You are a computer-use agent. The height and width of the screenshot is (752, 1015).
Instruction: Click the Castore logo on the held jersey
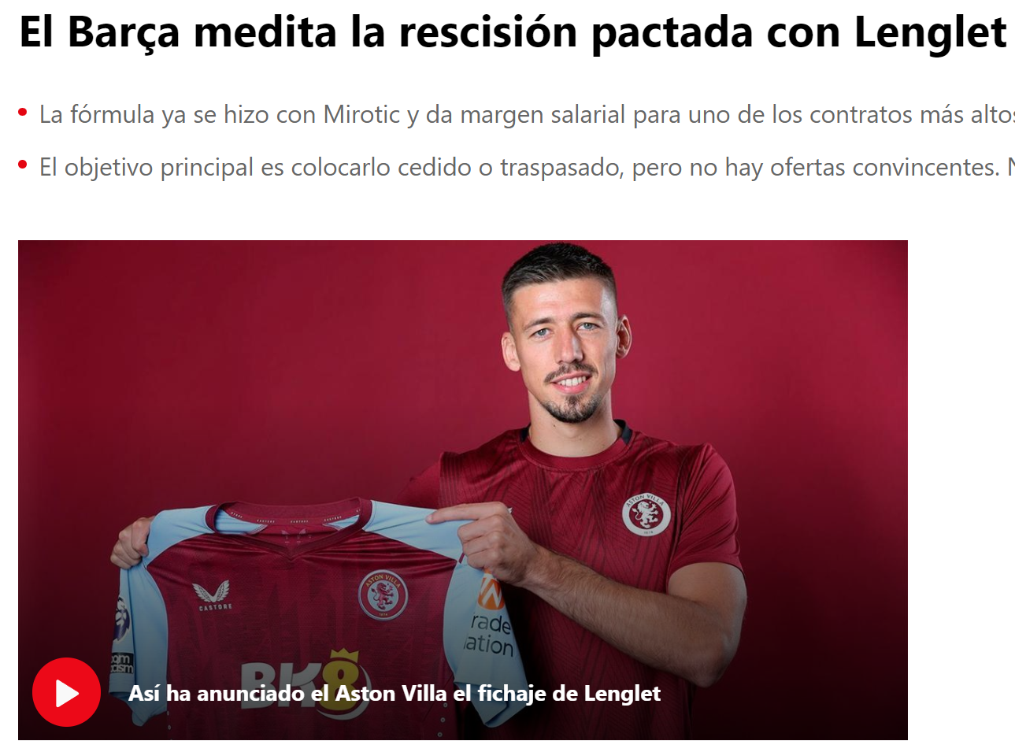click(x=213, y=596)
